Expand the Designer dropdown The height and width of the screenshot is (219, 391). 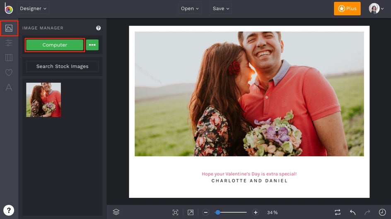pyautogui.click(x=33, y=8)
